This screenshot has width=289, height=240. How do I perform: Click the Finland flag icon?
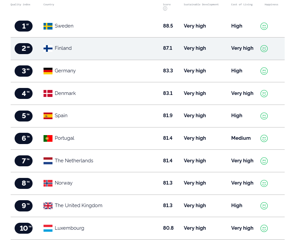[48, 48]
